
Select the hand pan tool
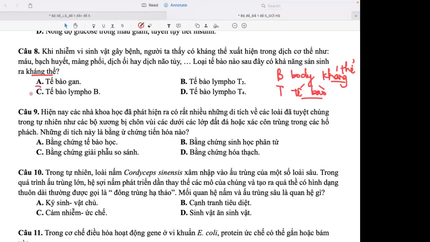(76, 26)
